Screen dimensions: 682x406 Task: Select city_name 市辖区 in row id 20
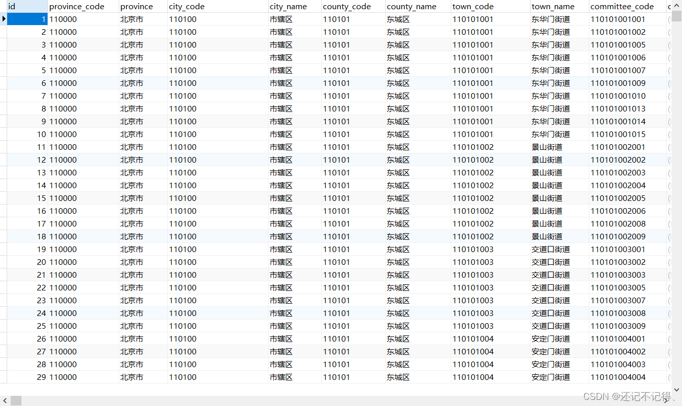pyautogui.click(x=295, y=262)
